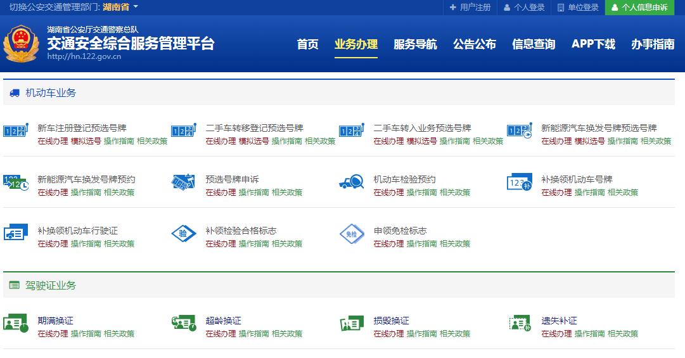This screenshot has width=685, height=358.
Task: Click 在线办理 under 机动车检验预约
Action: tap(389, 193)
